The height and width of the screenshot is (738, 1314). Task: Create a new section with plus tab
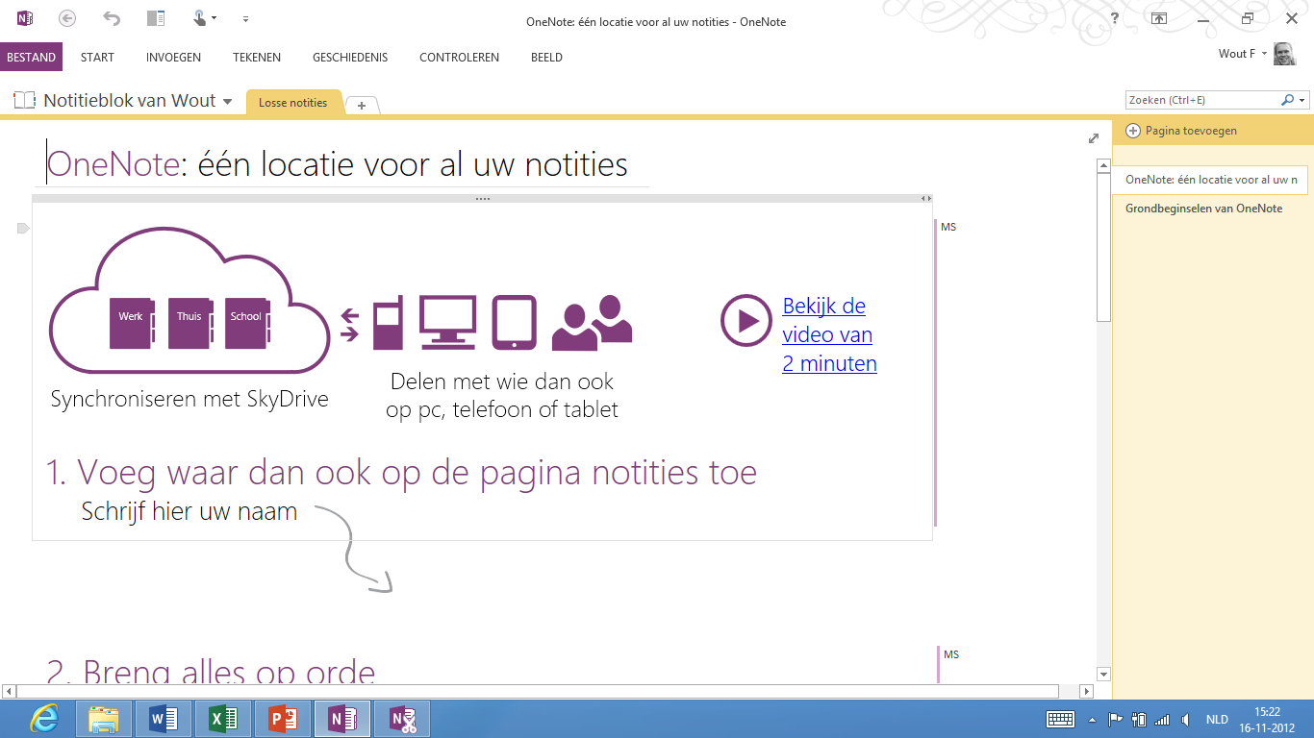click(x=362, y=105)
